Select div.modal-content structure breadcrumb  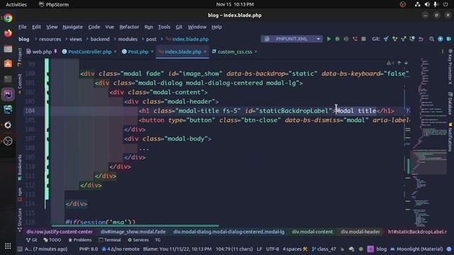click(x=312, y=232)
